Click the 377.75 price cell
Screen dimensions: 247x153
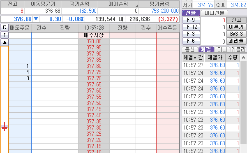(94, 72)
